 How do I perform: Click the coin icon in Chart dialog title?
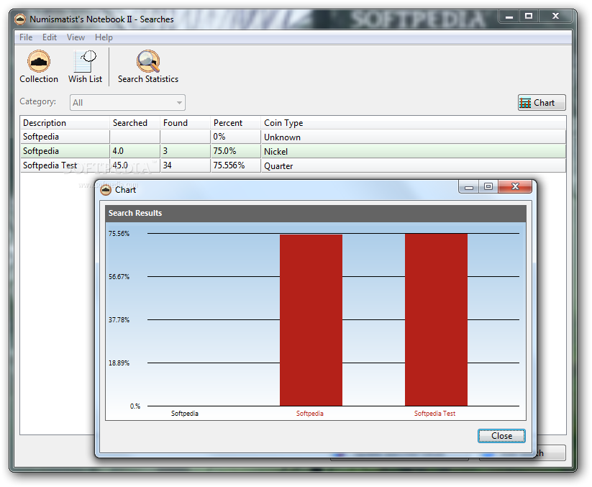click(106, 190)
